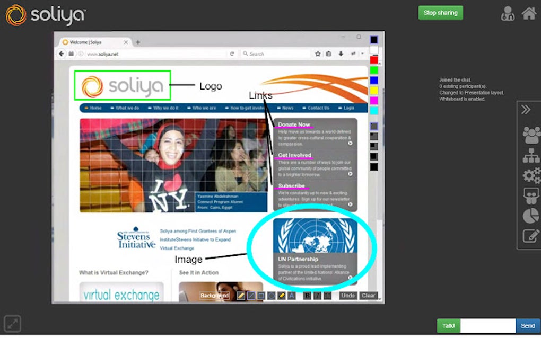Open the pie chart statistics panel
This screenshot has width=541, height=338.
tap(531, 214)
